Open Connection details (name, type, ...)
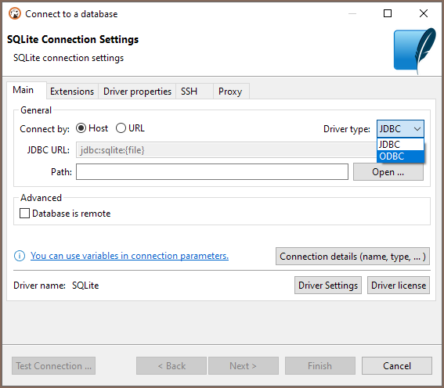Image resolution: width=444 pixels, height=388 pixels. click(x=352, y=257)
